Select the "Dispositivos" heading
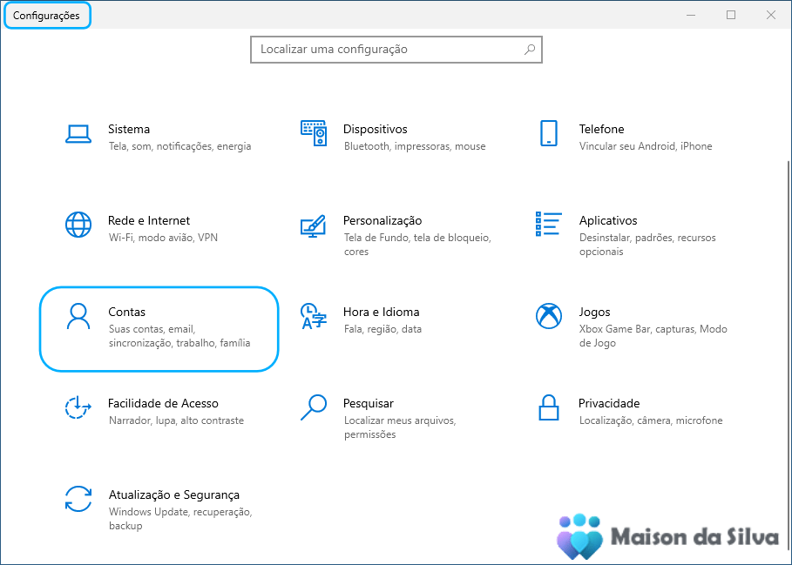The height and width of the screenshot is (565, 792). tap(376, 129)
